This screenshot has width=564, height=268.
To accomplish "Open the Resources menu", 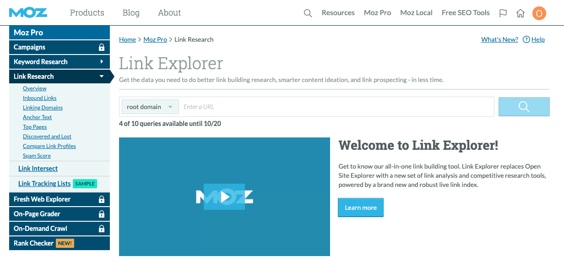I will [x=338, y=13].
